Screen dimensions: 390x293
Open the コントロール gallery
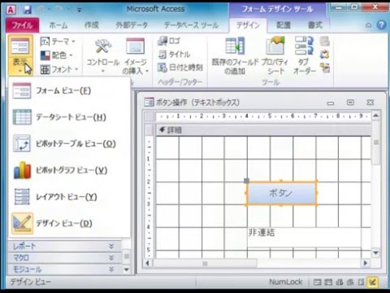tap(103, 56)
